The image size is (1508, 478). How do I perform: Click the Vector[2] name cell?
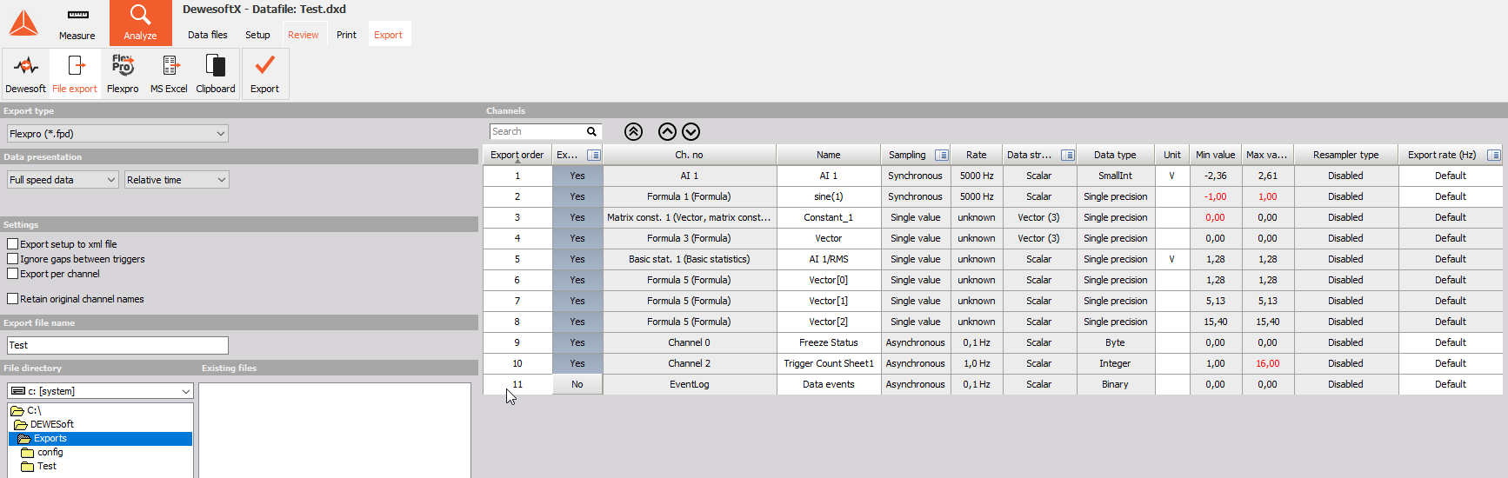[829, 322]
